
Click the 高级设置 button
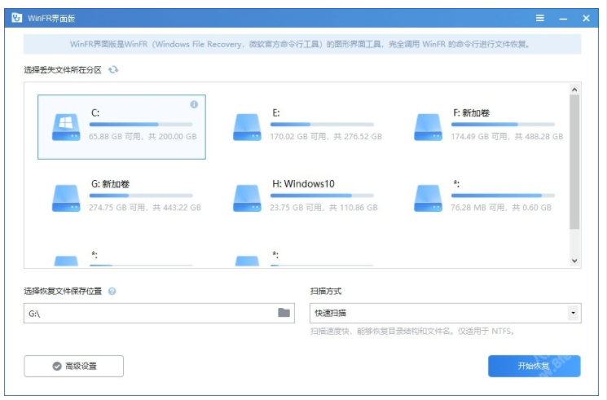point(74,367)
